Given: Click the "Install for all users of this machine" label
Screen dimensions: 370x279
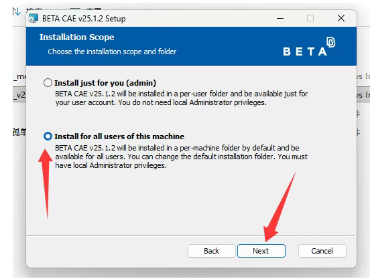Looking at the screenshot, I should tap(119, 136).
